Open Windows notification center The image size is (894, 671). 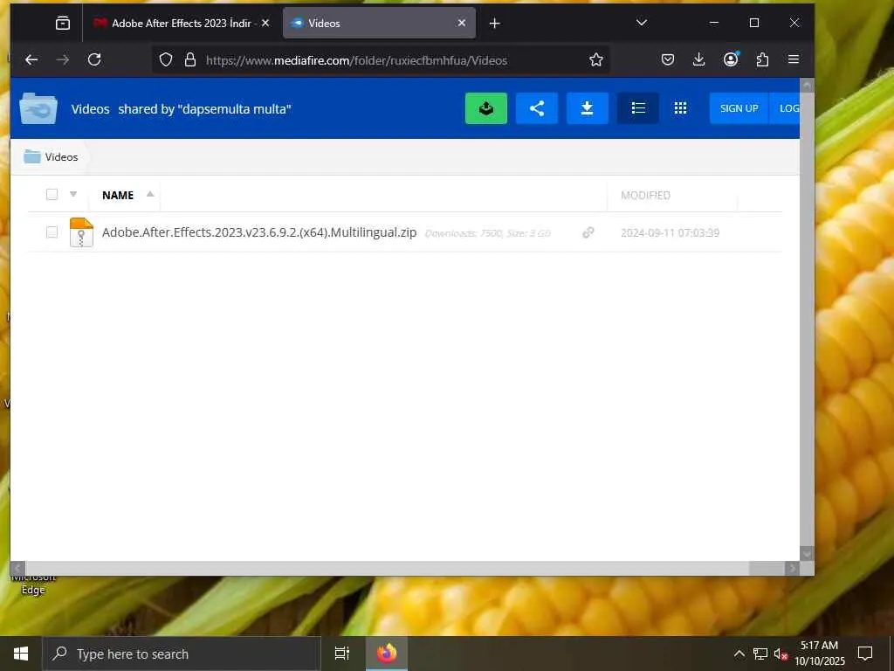pyautogui.click(x=865, y=654)
